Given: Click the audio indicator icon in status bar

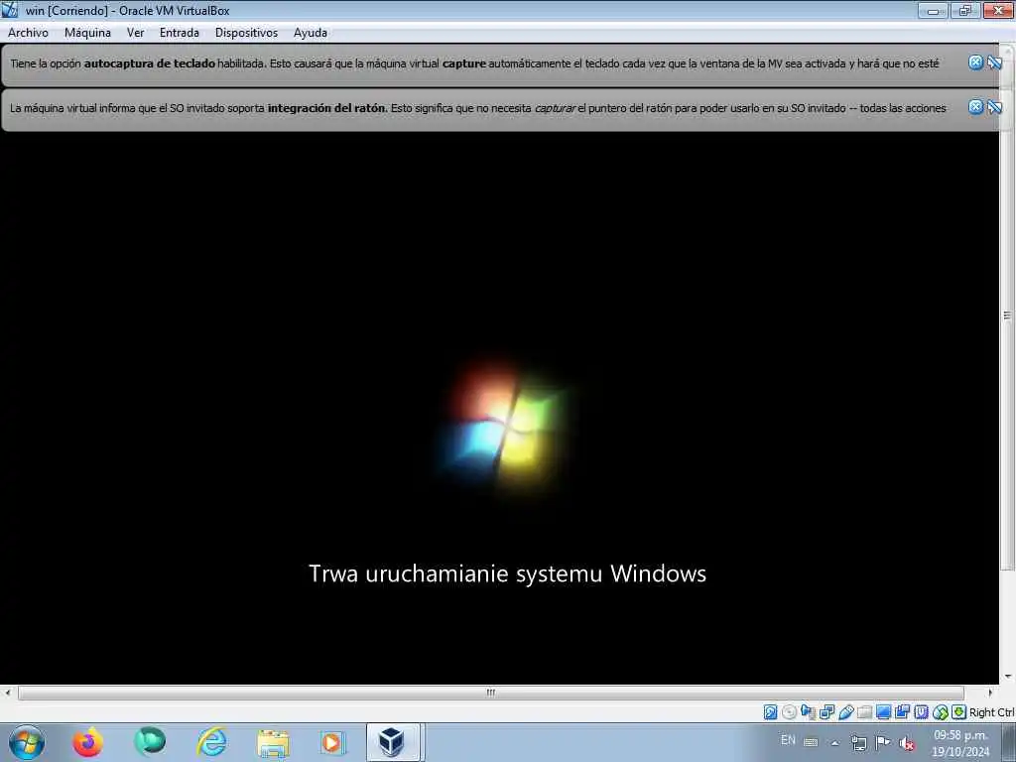Looking at the screenshot, I should click(x=808, y=712).
